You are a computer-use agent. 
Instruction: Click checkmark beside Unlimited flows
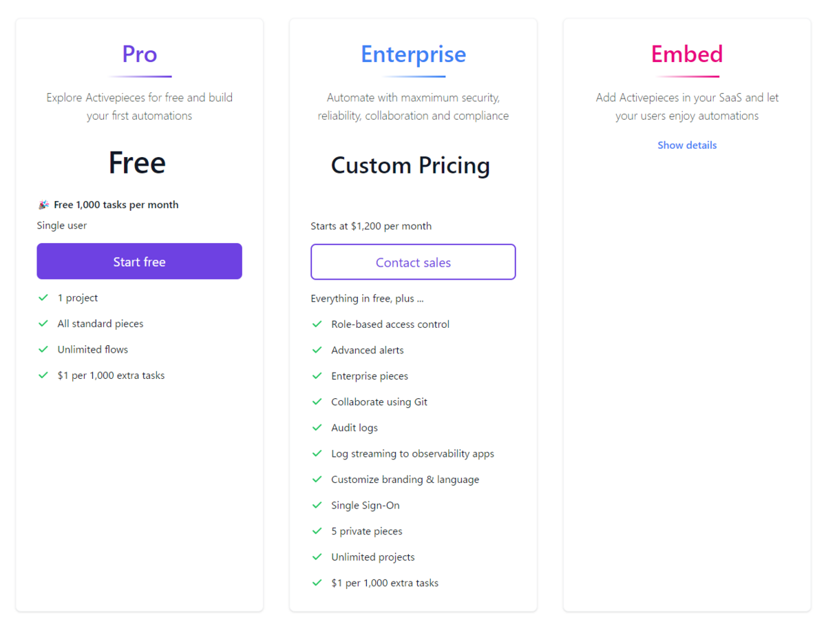(x=43, y=349)
